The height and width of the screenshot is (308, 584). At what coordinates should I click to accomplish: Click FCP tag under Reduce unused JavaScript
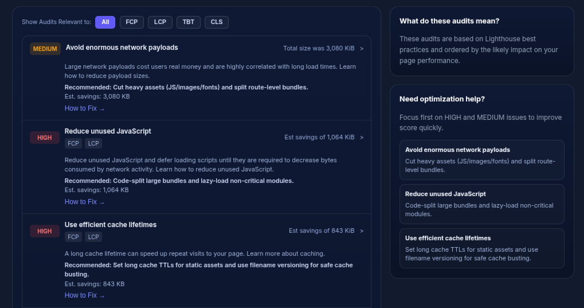[73, 143]
